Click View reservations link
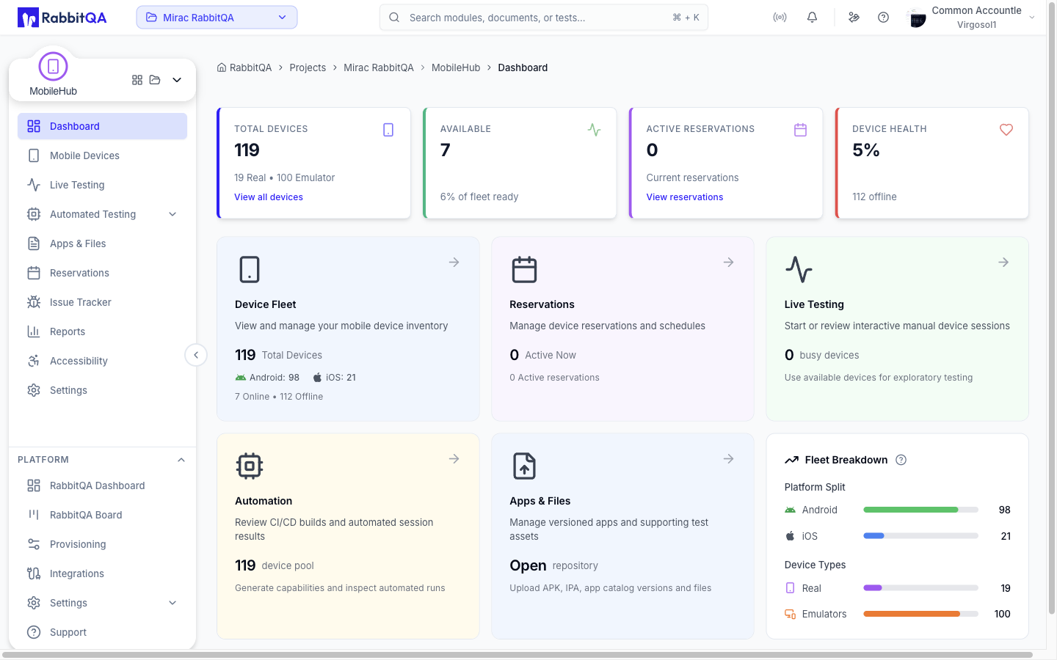 685,197
